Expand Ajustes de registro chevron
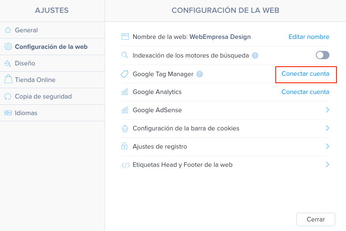Viewport: 346px width, 231px height. coord(327,146)
